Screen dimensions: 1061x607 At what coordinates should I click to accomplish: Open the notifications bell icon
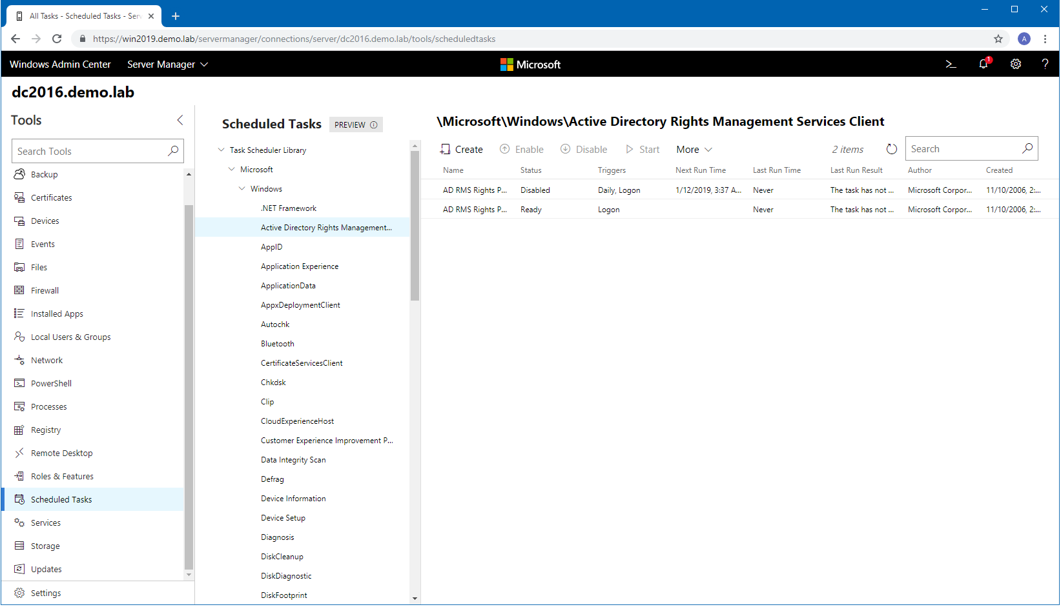point(984,64)
